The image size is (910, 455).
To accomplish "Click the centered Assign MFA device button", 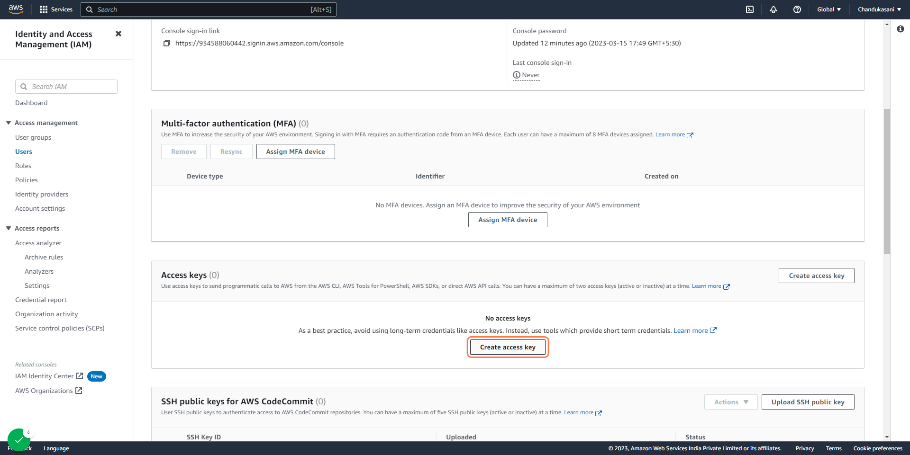I will tap(508, 220).
